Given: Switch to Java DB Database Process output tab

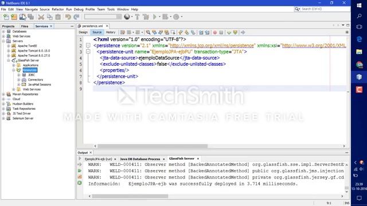Looking at the screenshot, I should pos(140,159).
